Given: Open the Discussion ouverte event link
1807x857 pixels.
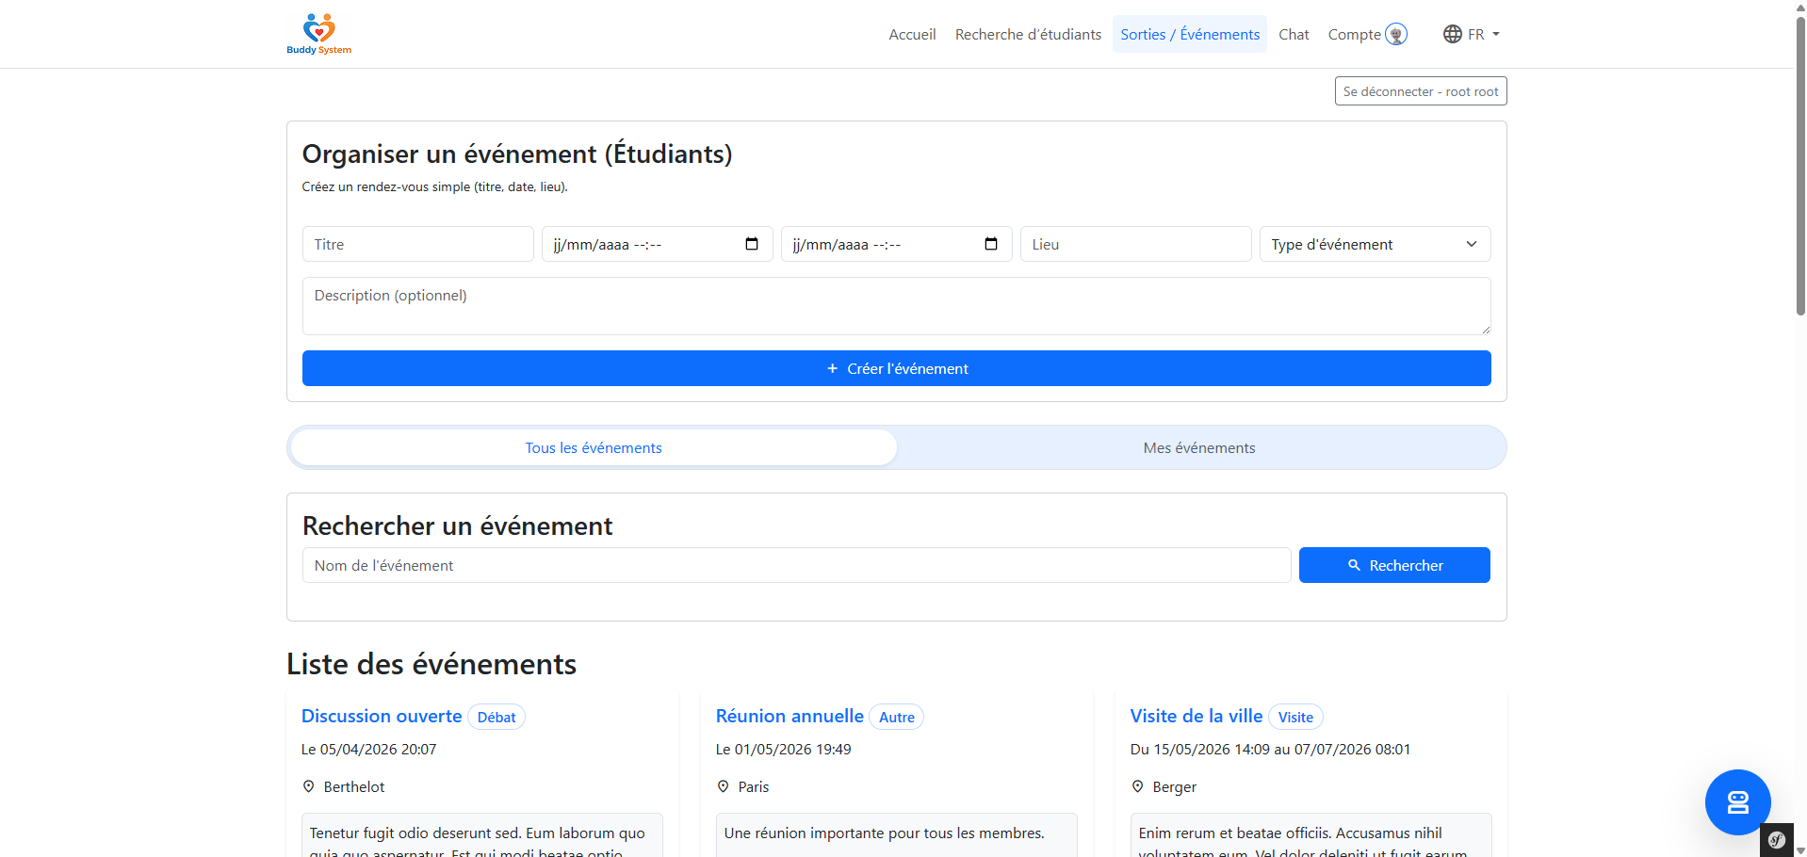Looking at the screenshot, I should coord(382,716).
